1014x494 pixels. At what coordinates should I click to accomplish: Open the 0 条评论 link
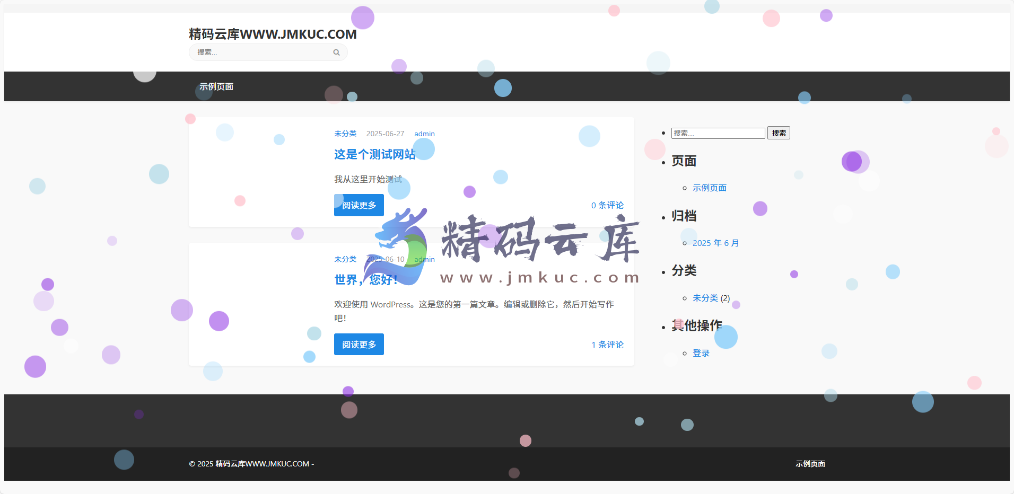[x=607, y=205]
